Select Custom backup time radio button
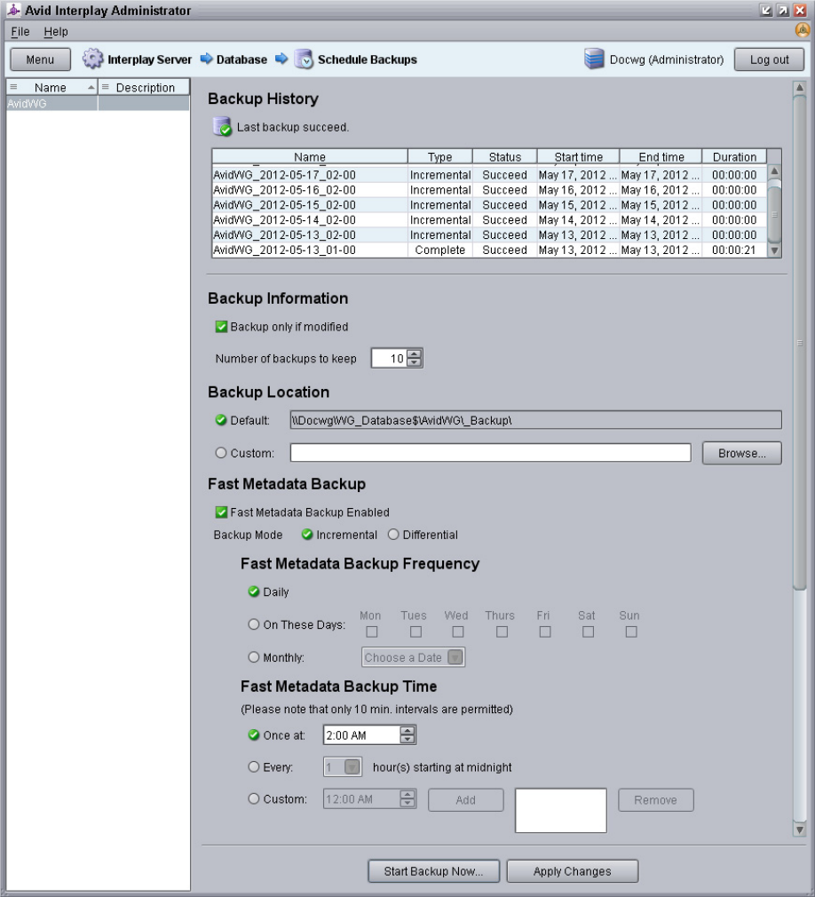Image resolution: width=815 pixels, height=897 pixels. pyautogui.click(x=254, y=798)
